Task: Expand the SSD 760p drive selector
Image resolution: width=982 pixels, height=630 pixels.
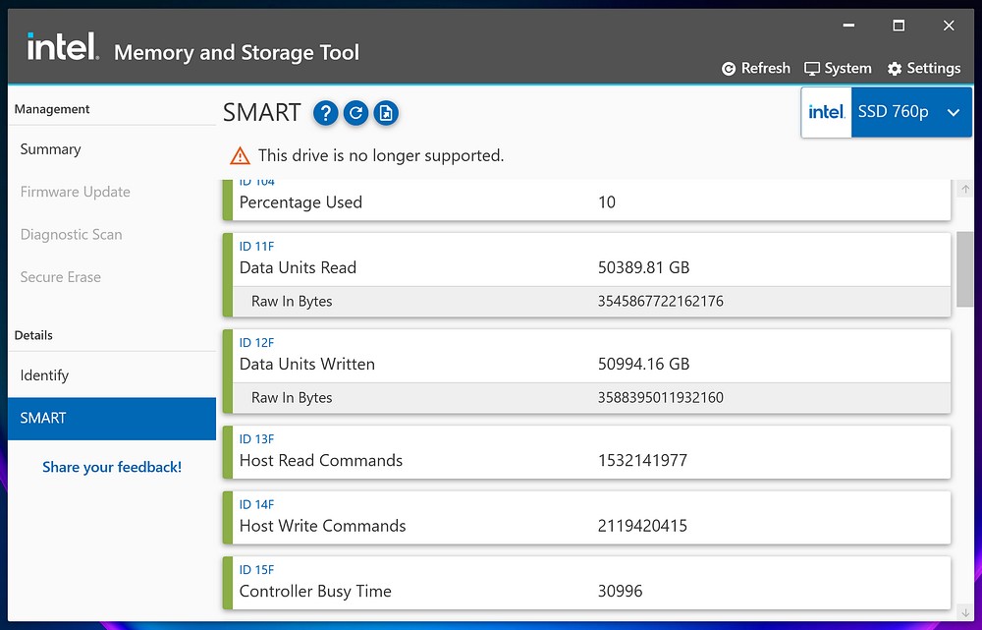Action: coord(911,112)
